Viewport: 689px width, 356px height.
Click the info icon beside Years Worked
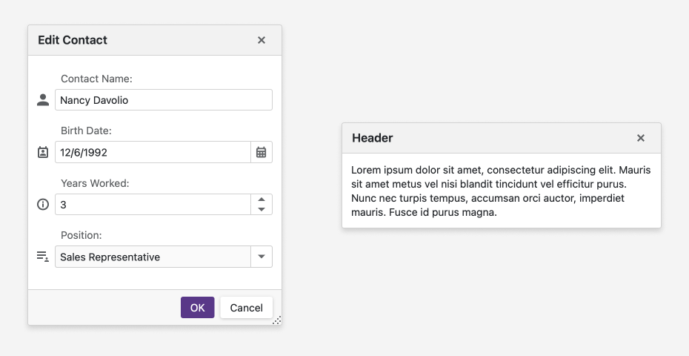43,205
